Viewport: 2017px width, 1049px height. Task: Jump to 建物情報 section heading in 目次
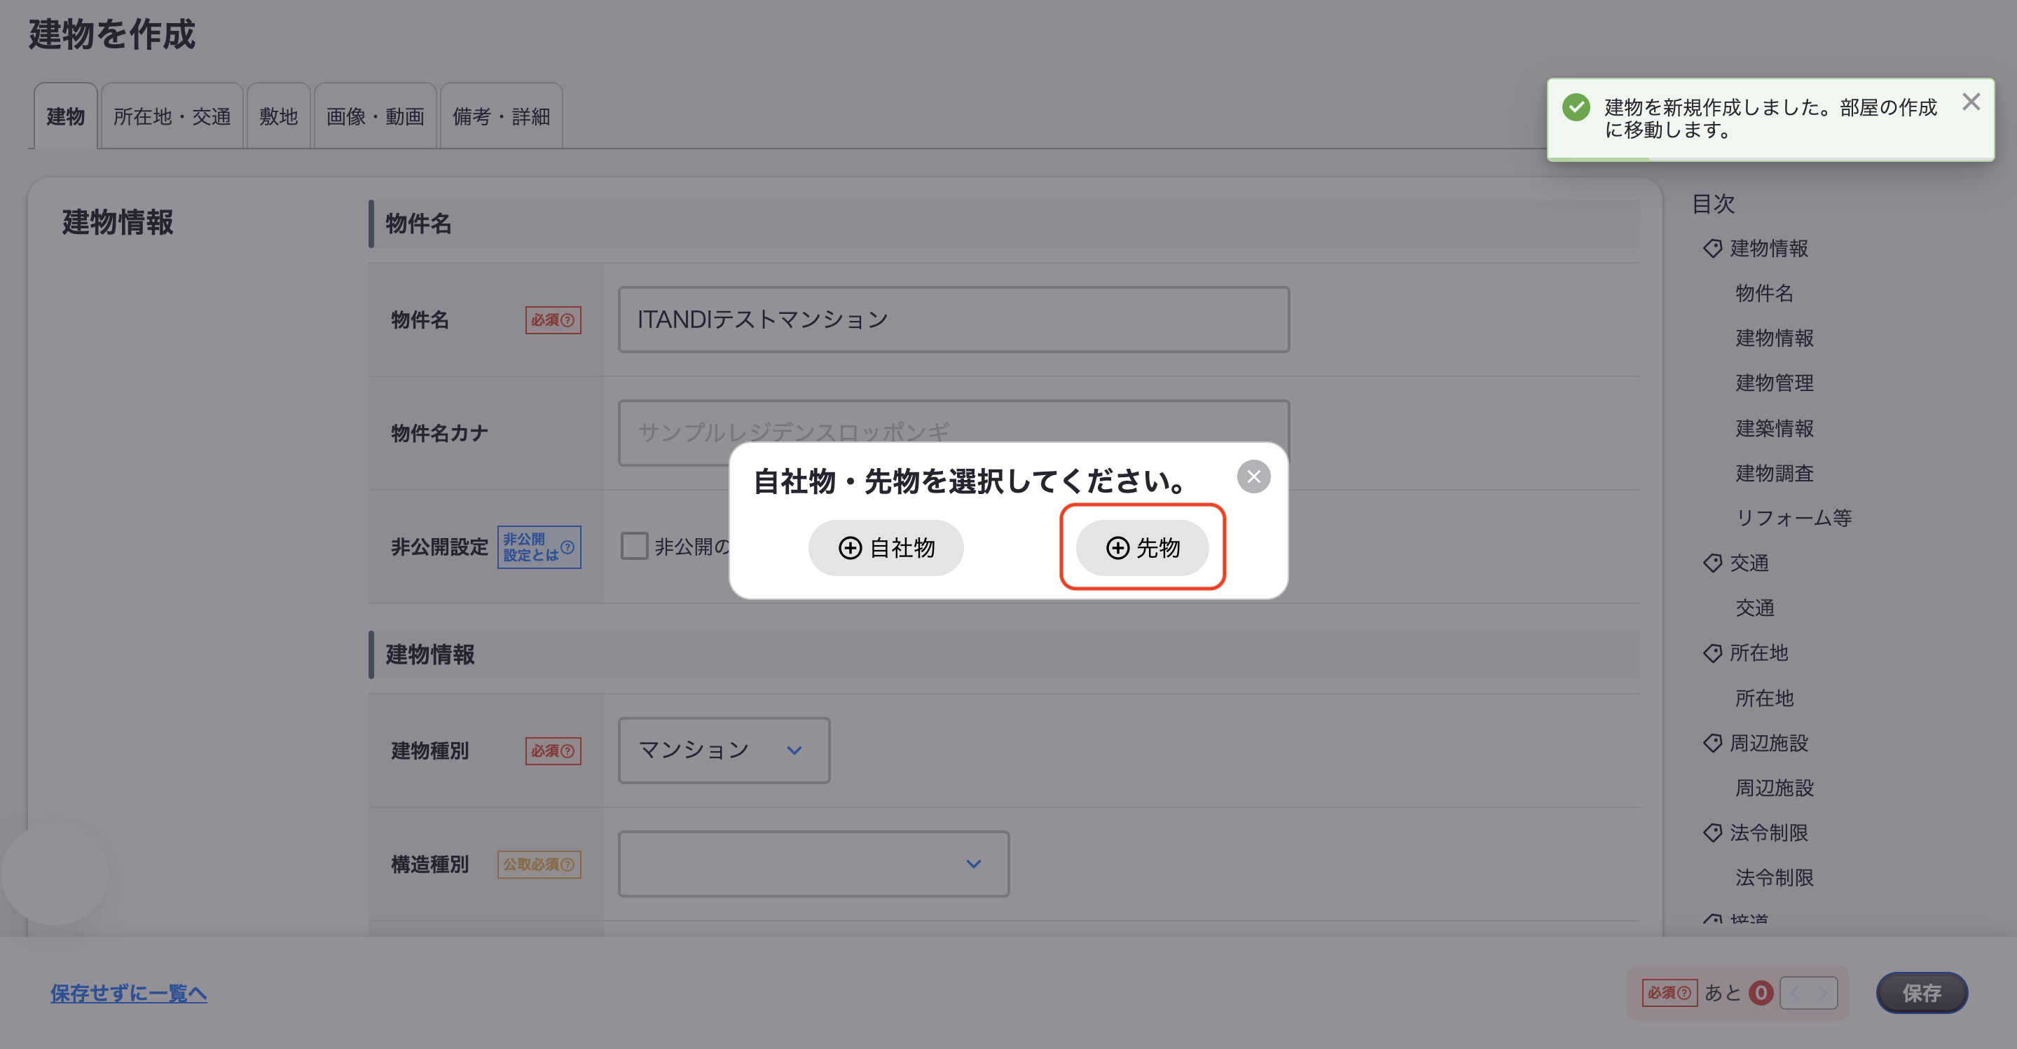click(x=1769, y=248)
